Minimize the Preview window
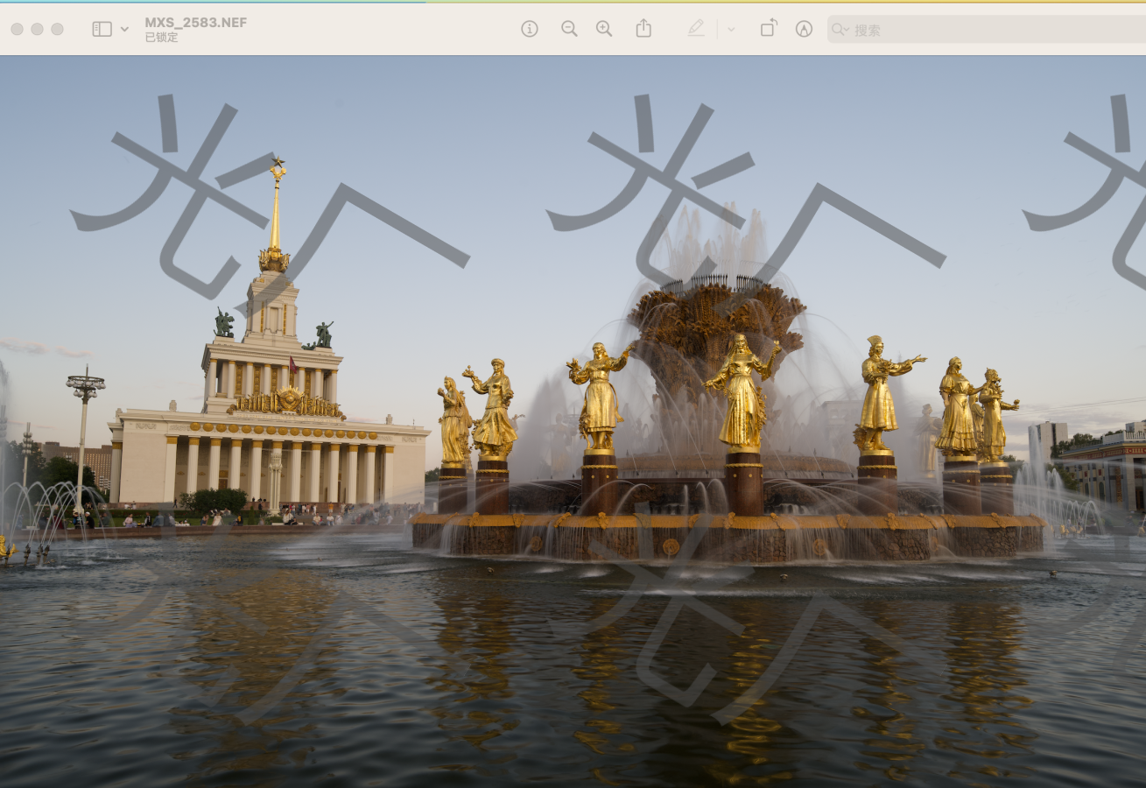The image size is (1146, 788). [x=37, y=29]
